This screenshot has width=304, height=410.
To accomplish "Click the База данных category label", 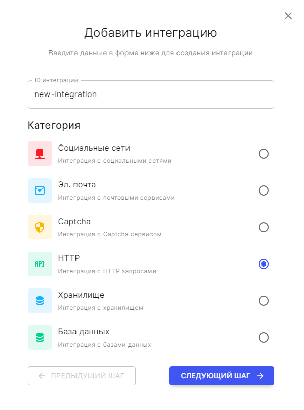I will [84, 332].
